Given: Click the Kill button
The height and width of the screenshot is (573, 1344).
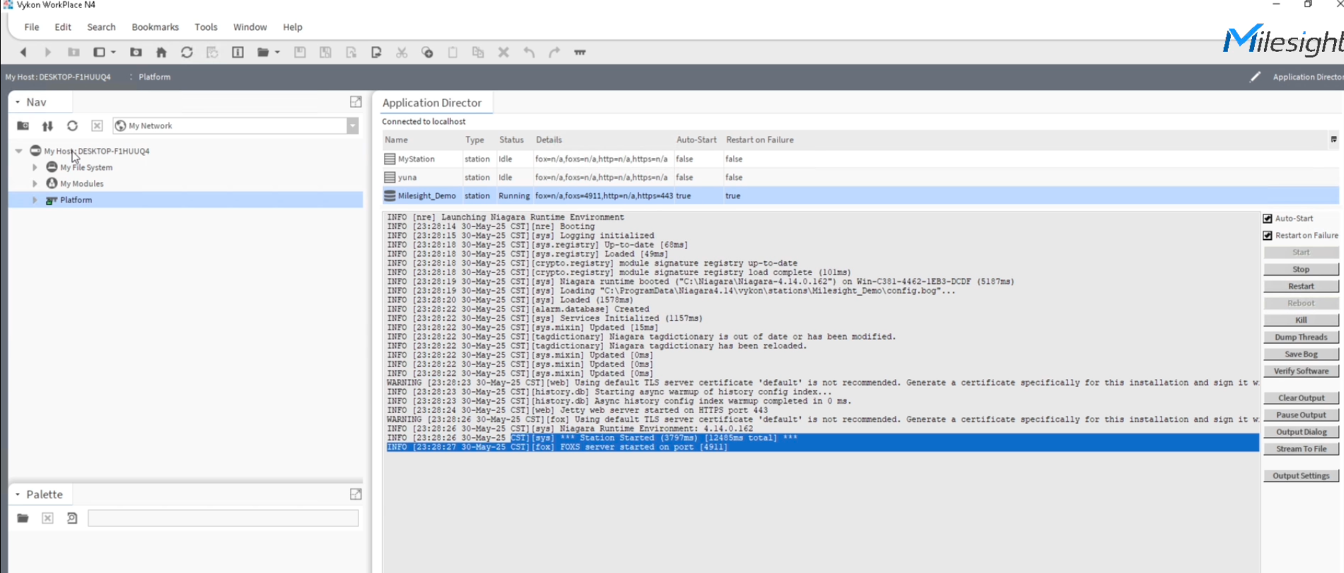Looking at the screenshot, I should 1301,320.
